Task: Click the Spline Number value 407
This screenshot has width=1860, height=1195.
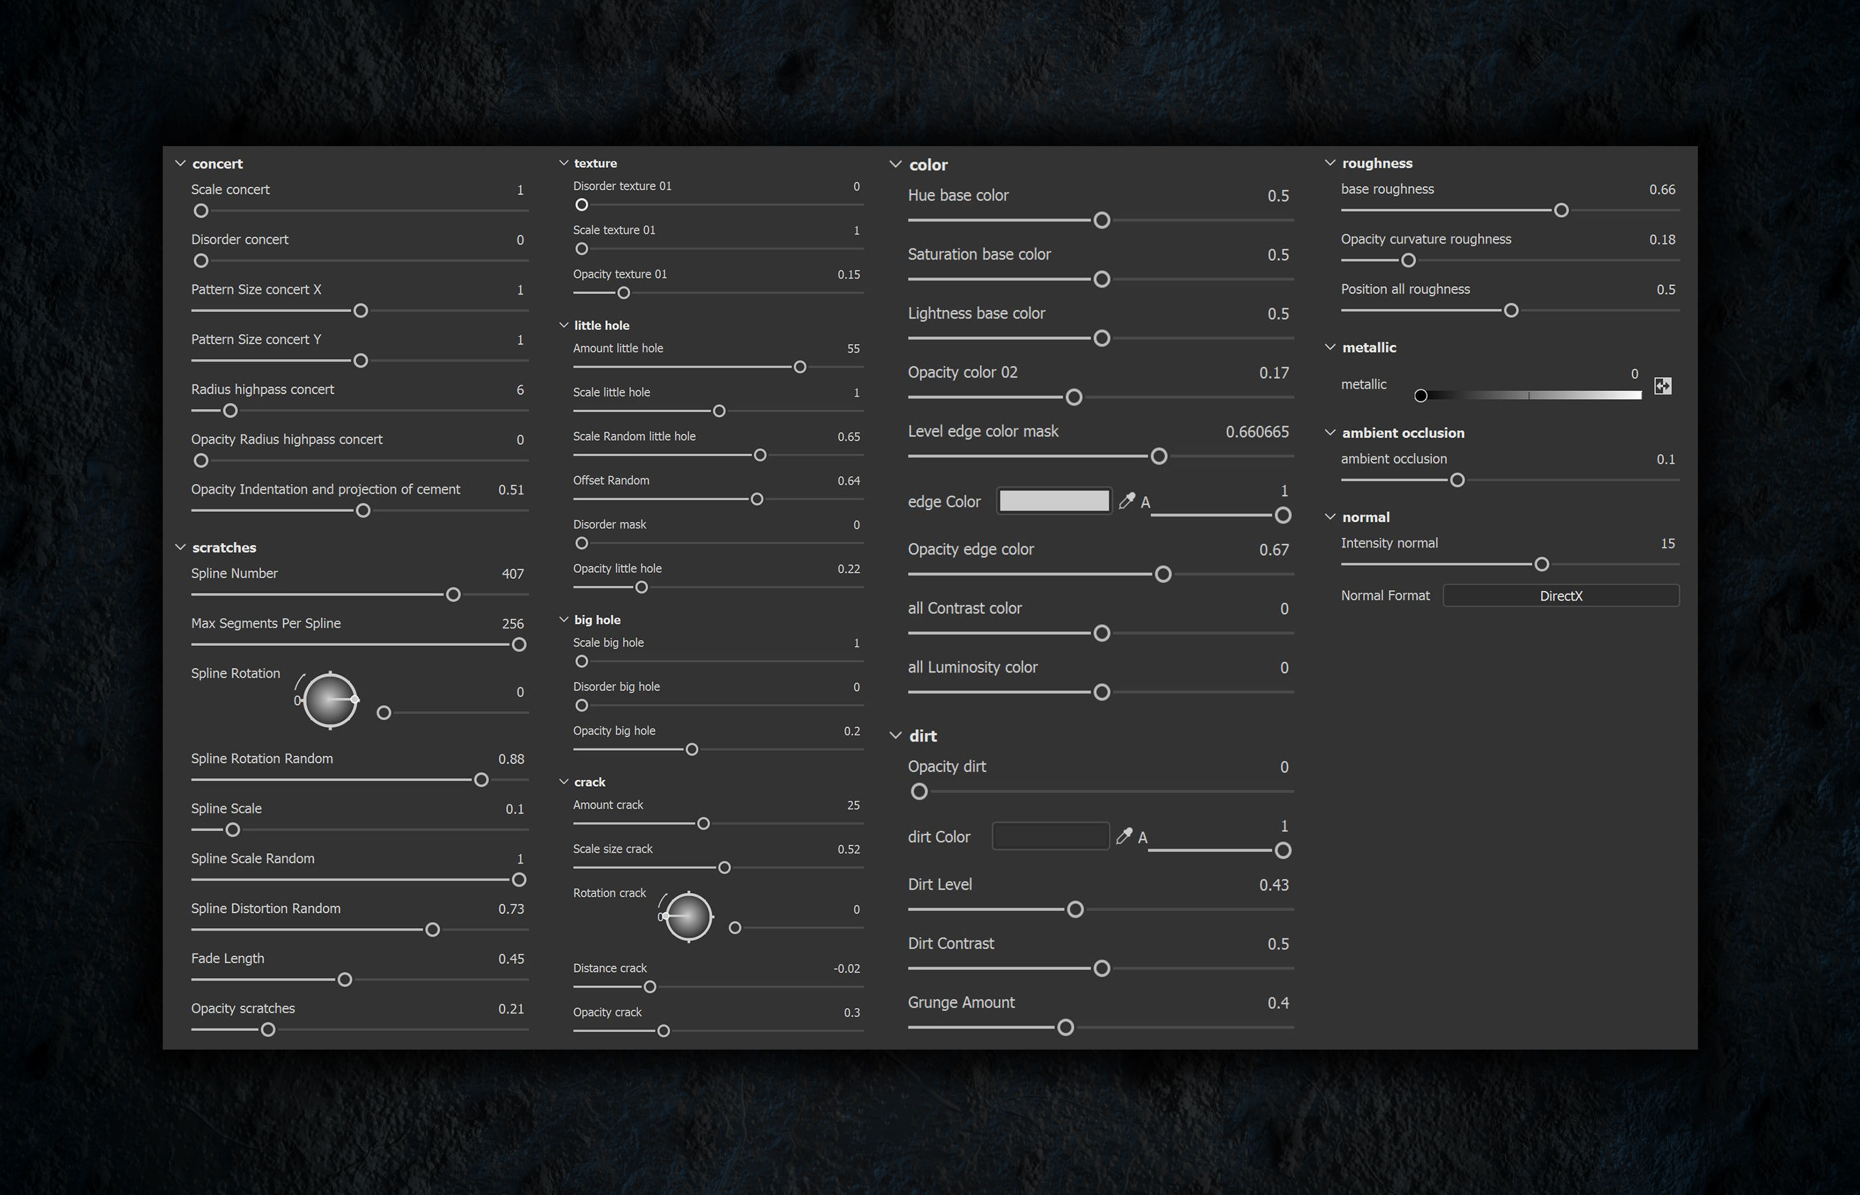Action: click(x=512, y=574)
